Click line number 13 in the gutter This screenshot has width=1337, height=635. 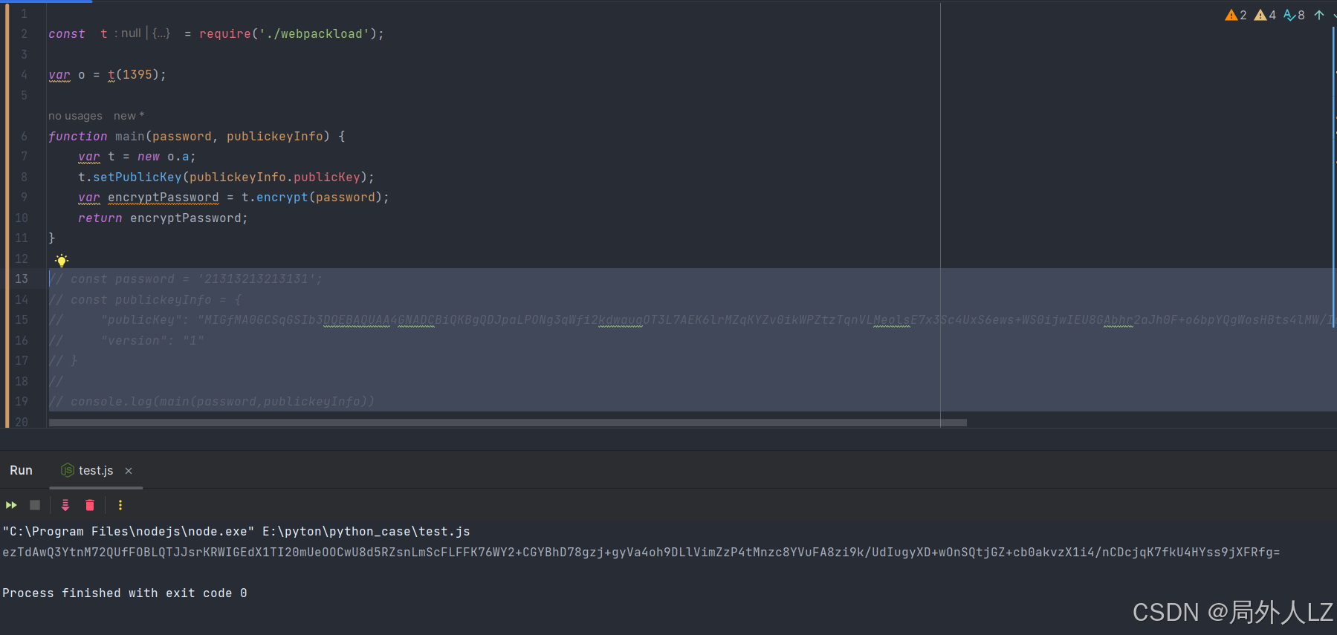tap(22, 279)
